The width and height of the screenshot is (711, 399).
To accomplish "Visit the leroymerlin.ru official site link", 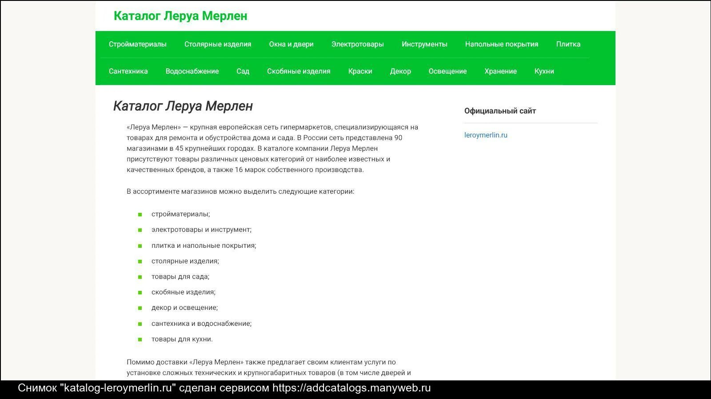I will tap(486, 135).
